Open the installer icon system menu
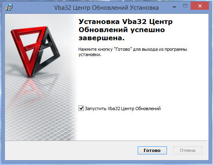The image size is (213, 165). click(9, 7)
